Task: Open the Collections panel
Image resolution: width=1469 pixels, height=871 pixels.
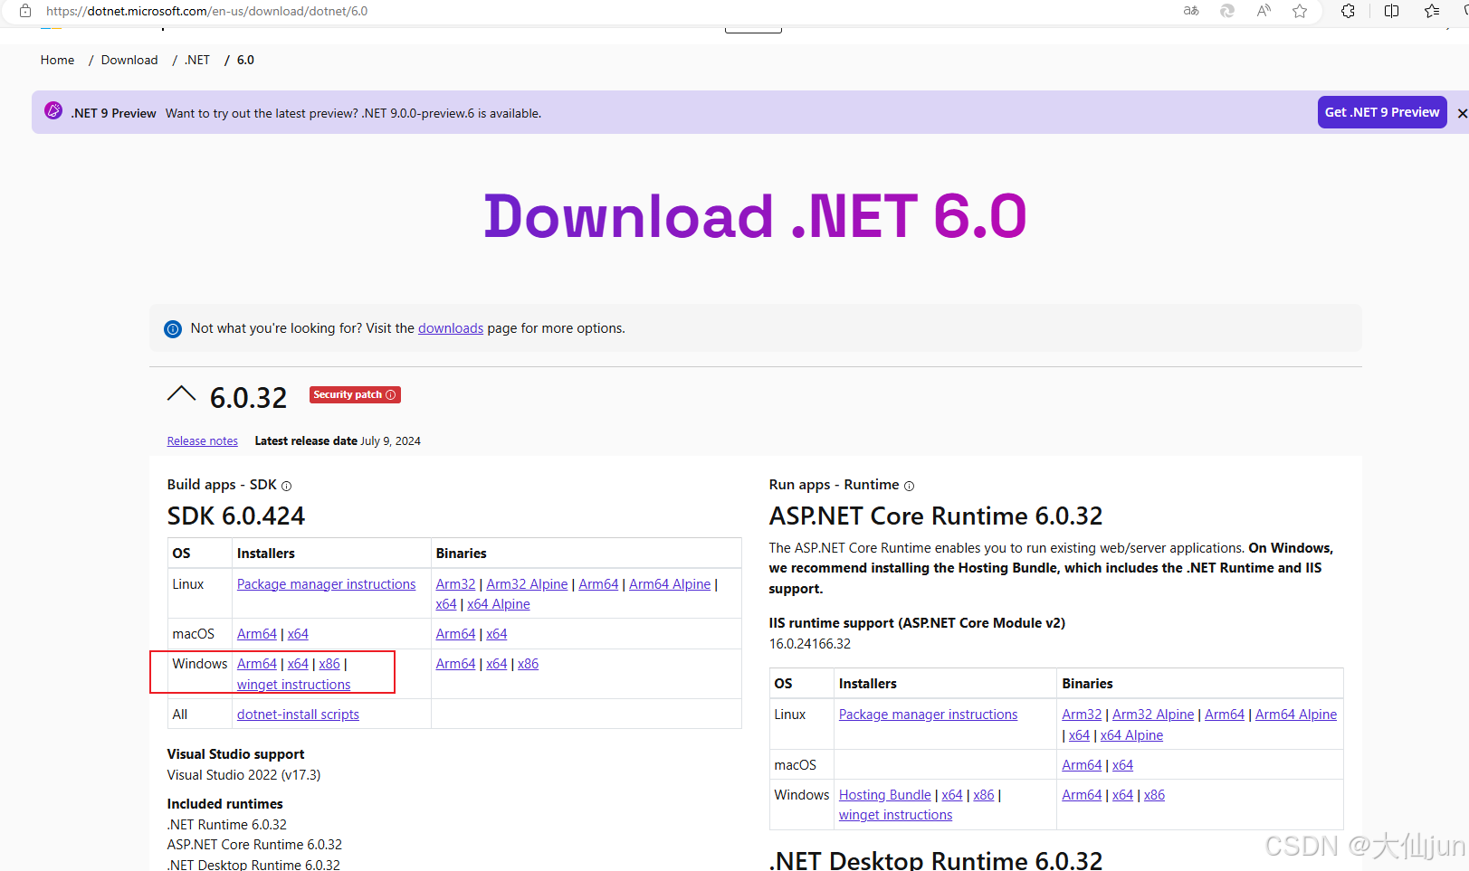Action: (x=1431, y=11)
